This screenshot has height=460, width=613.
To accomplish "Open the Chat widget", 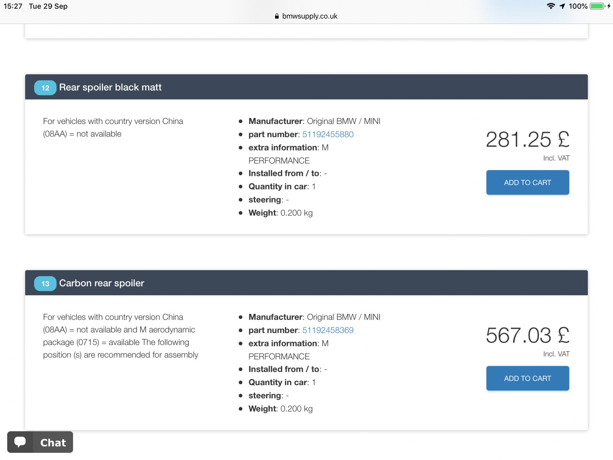I will coord(40,442).
